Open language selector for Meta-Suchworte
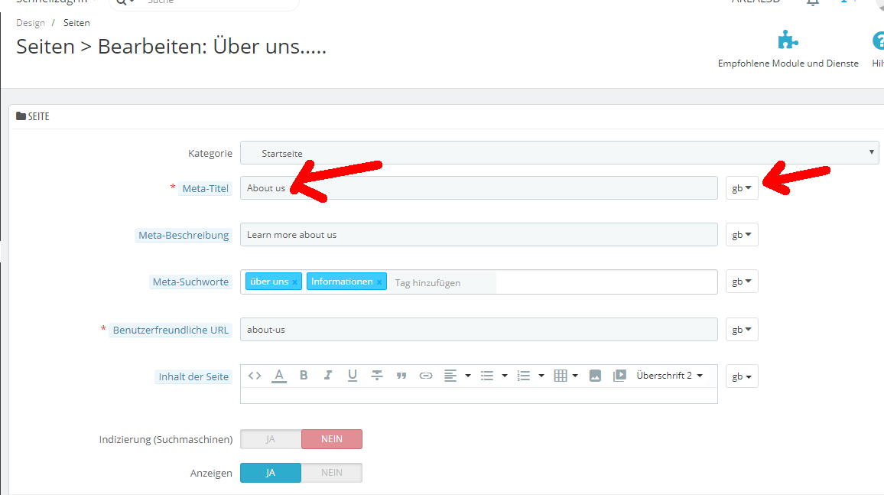This screenshot has height=495, width=884. pyautogui.click(x=741, y=282)
